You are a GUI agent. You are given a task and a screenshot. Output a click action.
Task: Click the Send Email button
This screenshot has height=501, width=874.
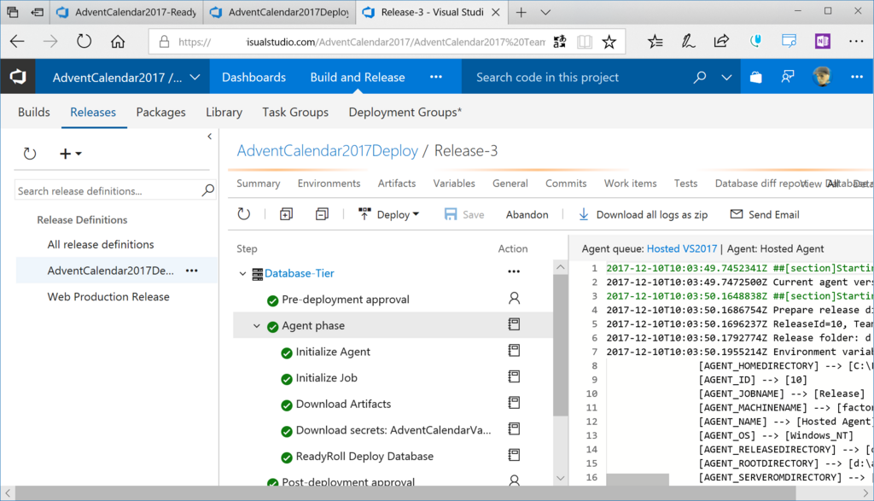click(765, 214)
